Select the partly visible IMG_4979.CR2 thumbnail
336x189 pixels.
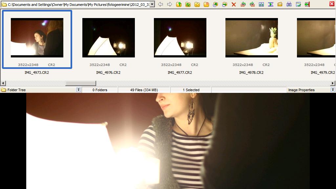tap(316, 38)
